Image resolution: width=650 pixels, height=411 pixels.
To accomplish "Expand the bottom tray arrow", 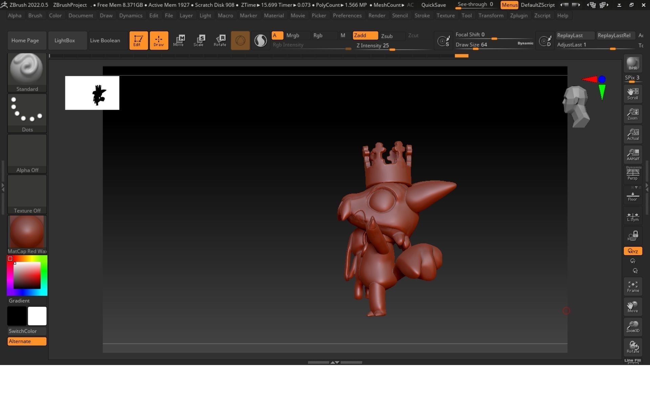I will coord(335,362).
